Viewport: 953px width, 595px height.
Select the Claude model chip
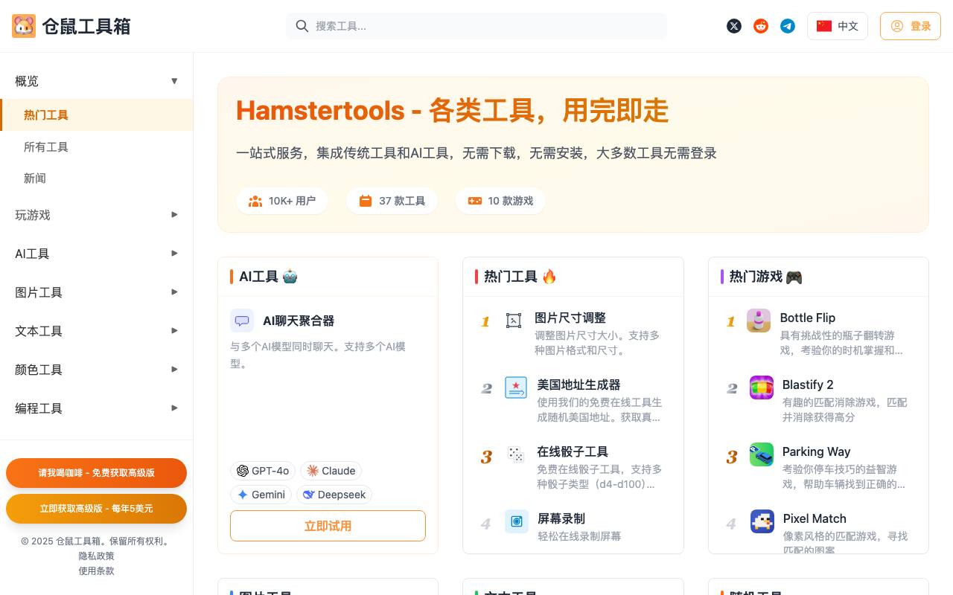[x=331, y=471]
